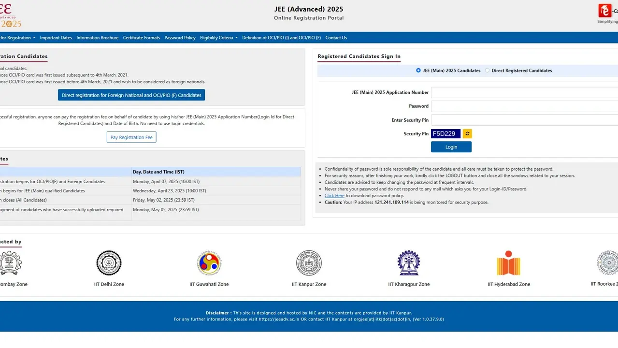Click the IIT Guwahati Zone logo
This screenshot has width=618, height=348.
pyautogui.click(x=209, y=263)
